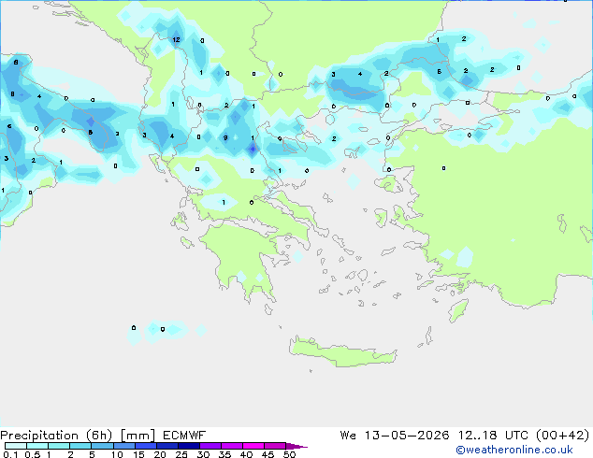Select the '[mm]' unit label
This screenshot has height=458, width=593.
click(137, 436)
